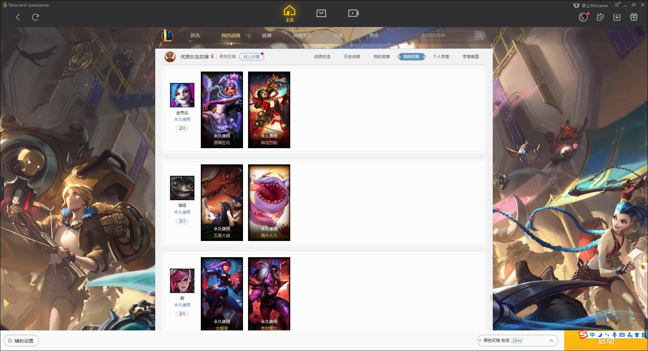Open the 英雄大全 heroes tab

click(x=302, y=35)
